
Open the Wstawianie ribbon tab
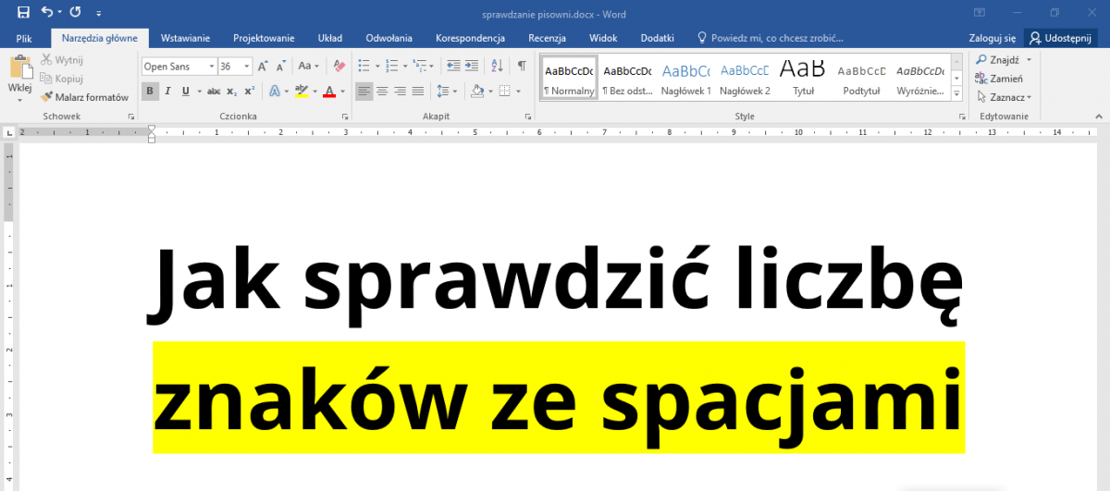[x=185, y=38]
